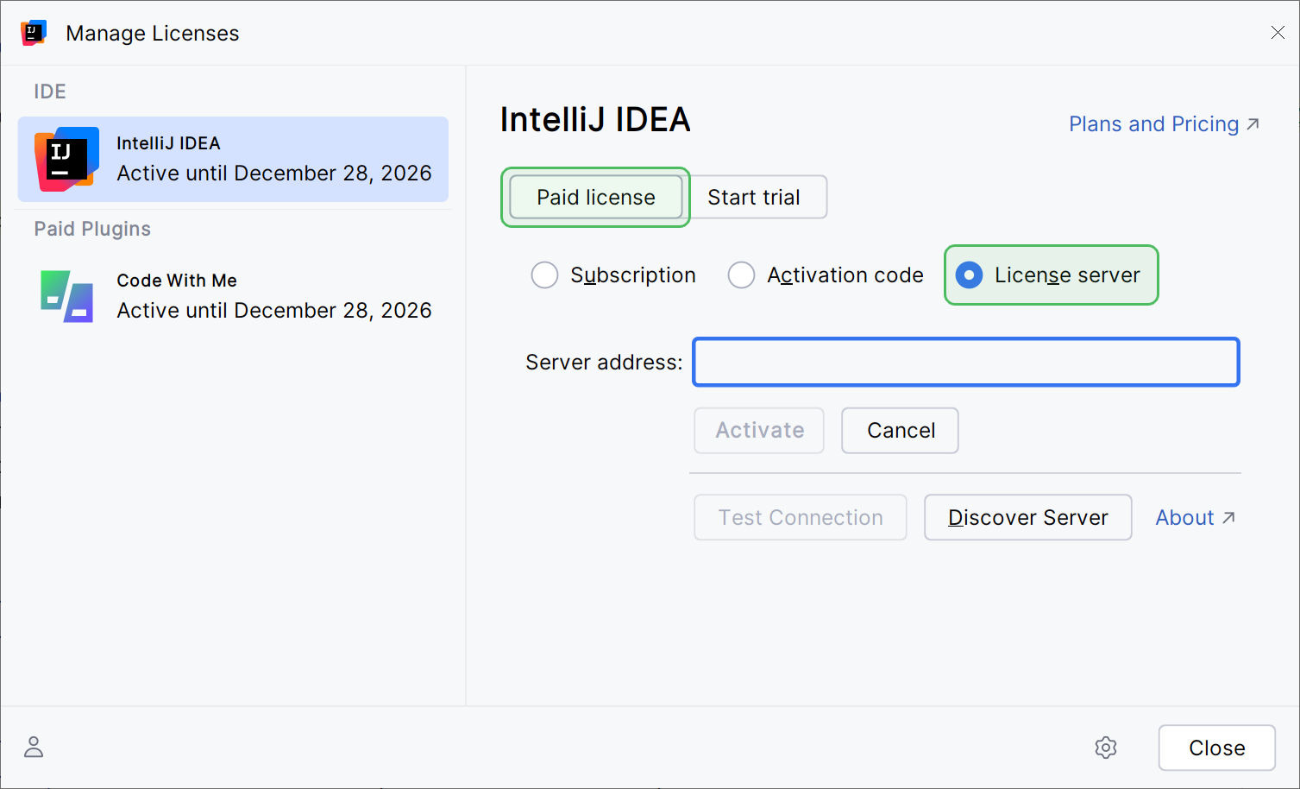This screenshot has width=1300, height=789.
Task: Open the Plans and Pricing link
Action: 1153,123
